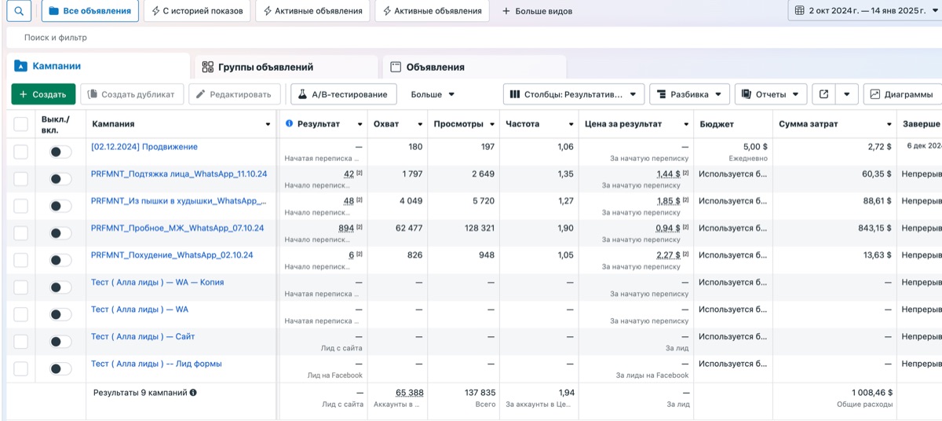Toggle 'PRFMNT_Подтяжка лица' campaign switch
The image size is (942, 421).
60,179
